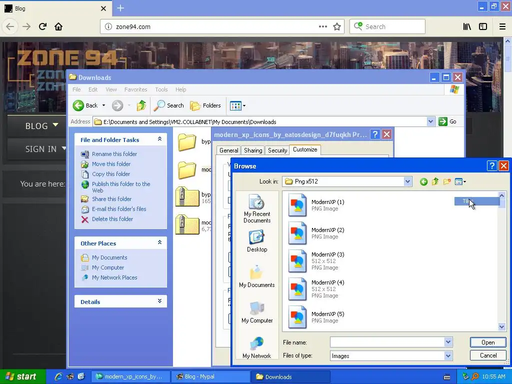Click Delete this folder link

(112, 219)
